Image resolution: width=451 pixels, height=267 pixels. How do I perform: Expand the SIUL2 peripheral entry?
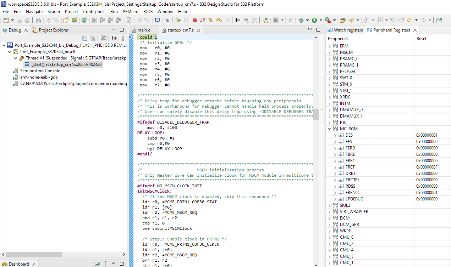(329, 205)
